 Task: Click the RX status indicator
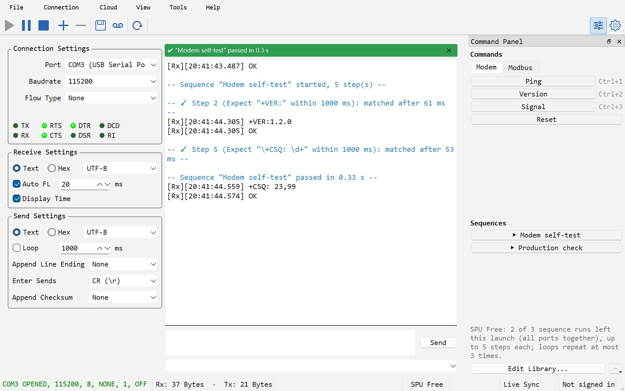(x=21, y=136)
